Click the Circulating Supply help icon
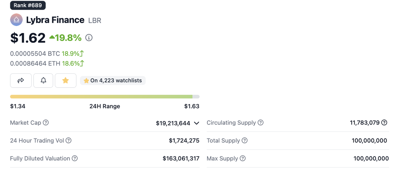The image size is (401, 170). 260,123
